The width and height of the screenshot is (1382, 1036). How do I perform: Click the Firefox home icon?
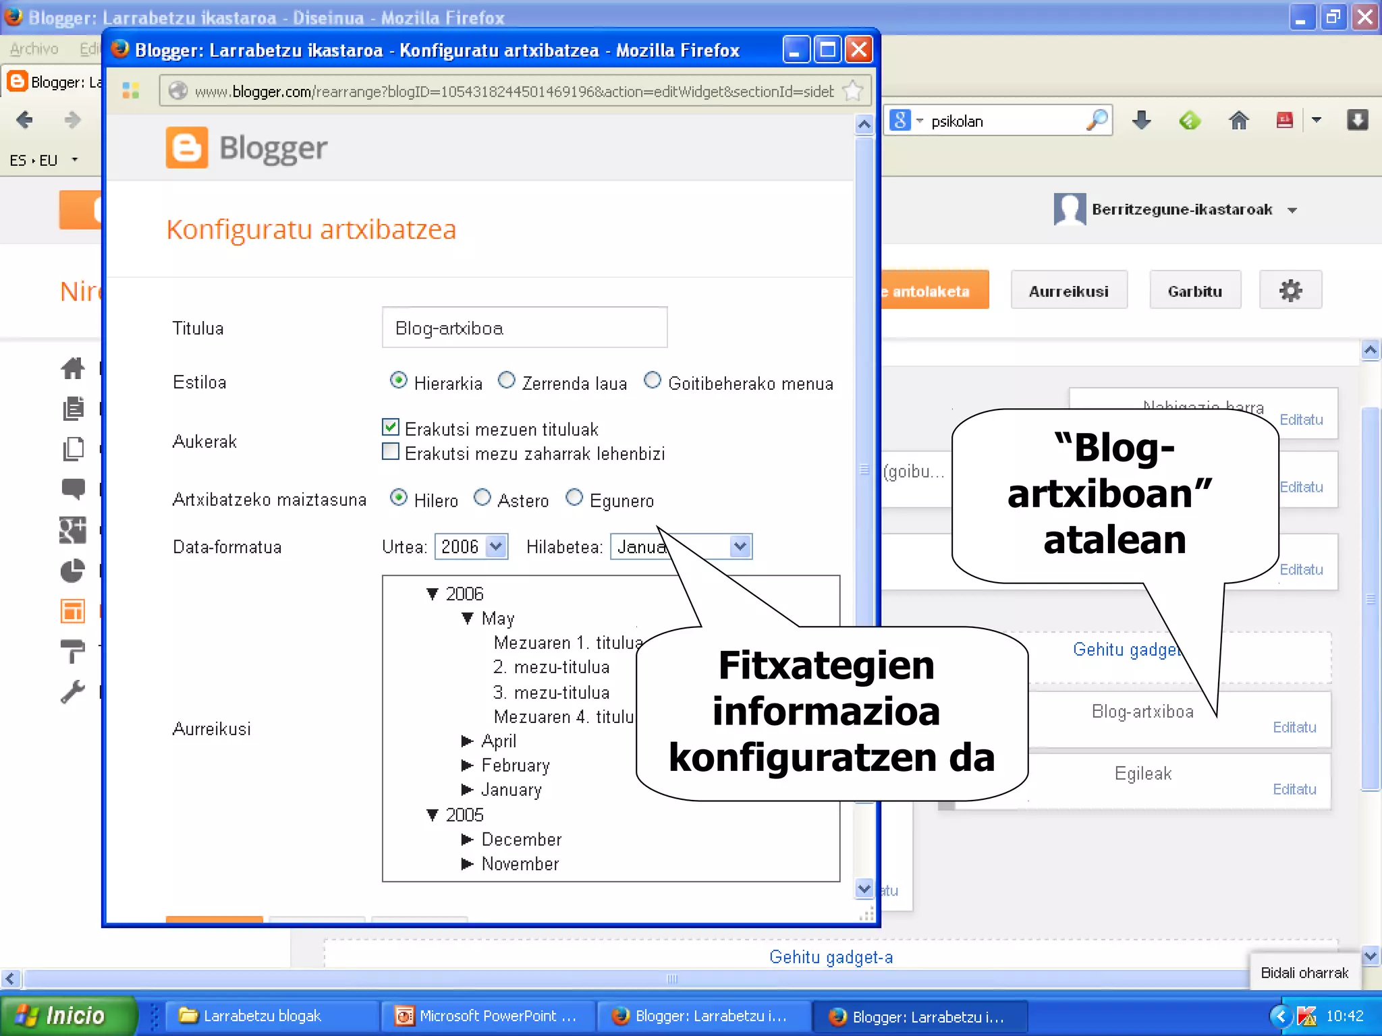[1238, 121]
